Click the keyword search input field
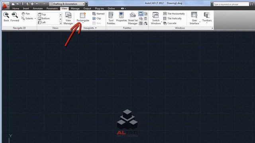Image resolution: width=255 pixels, height=143 pixels. [231, 4]
